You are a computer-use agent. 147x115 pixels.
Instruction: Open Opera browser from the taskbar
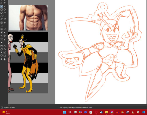coord(96,112)
